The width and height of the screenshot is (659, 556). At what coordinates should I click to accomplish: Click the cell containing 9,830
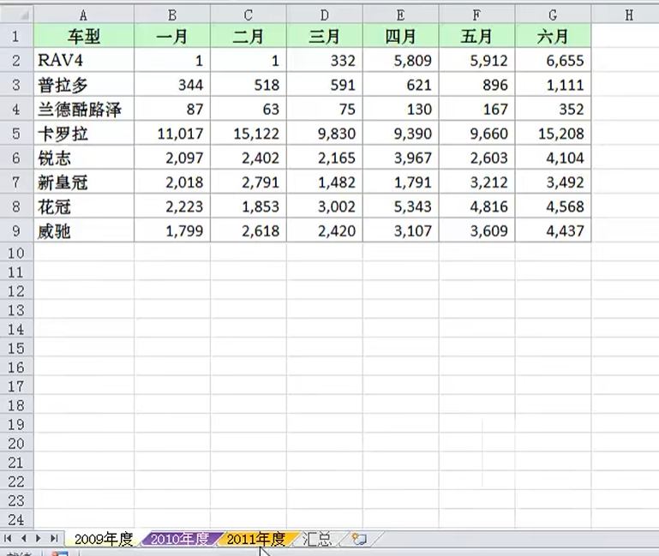click(x=325, y=134)
